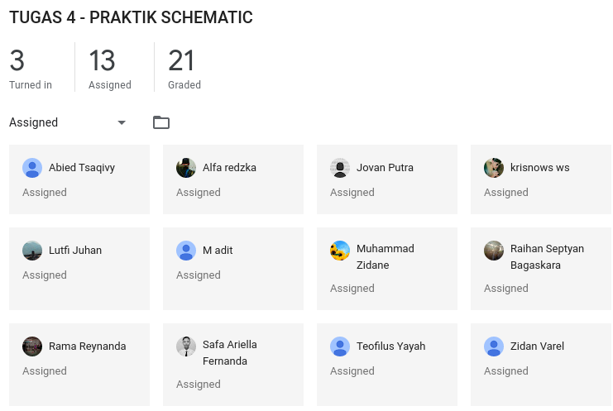
Task: Open the Assigned sort selector label
Action: (34, 122)
